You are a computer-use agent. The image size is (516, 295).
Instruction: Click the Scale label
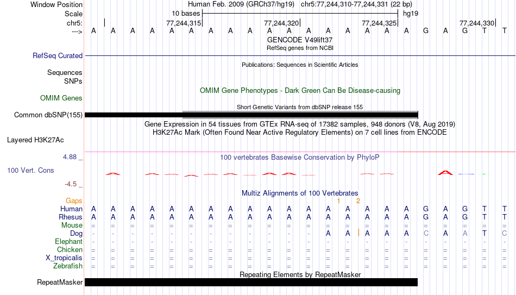tap(73, 14)
